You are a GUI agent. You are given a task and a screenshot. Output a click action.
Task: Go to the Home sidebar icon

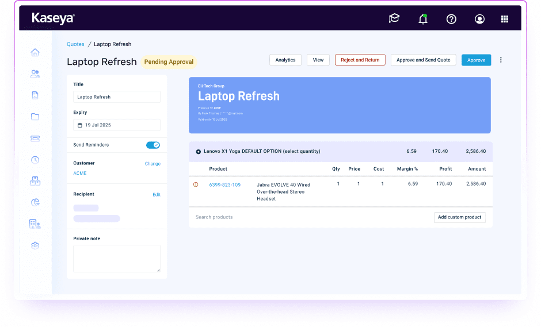(x=35, y=52)
